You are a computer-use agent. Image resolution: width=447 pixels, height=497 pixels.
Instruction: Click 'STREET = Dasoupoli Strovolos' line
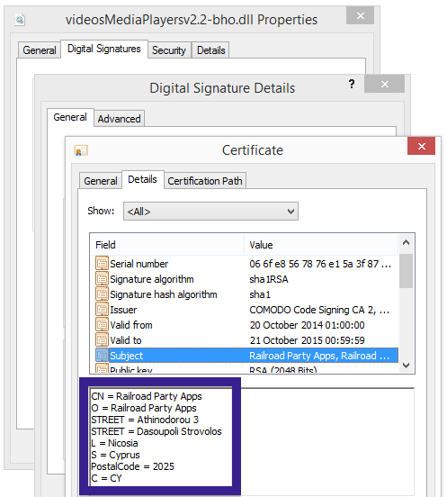point(156,431)
